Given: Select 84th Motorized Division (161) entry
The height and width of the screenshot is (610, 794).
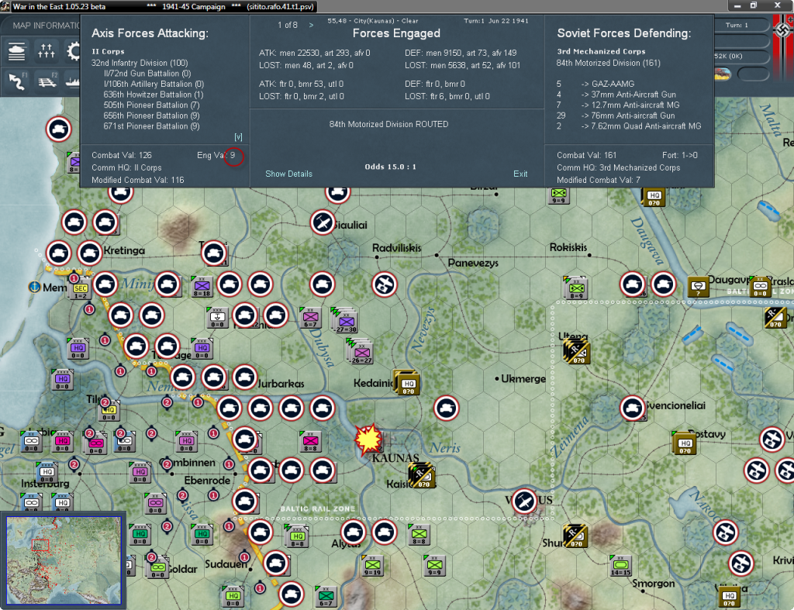Looking at the screenshot, I should [x=608, y=63].
